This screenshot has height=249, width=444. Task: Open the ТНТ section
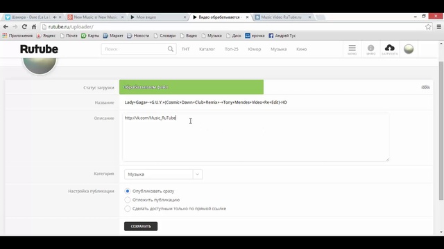(185, 49)
